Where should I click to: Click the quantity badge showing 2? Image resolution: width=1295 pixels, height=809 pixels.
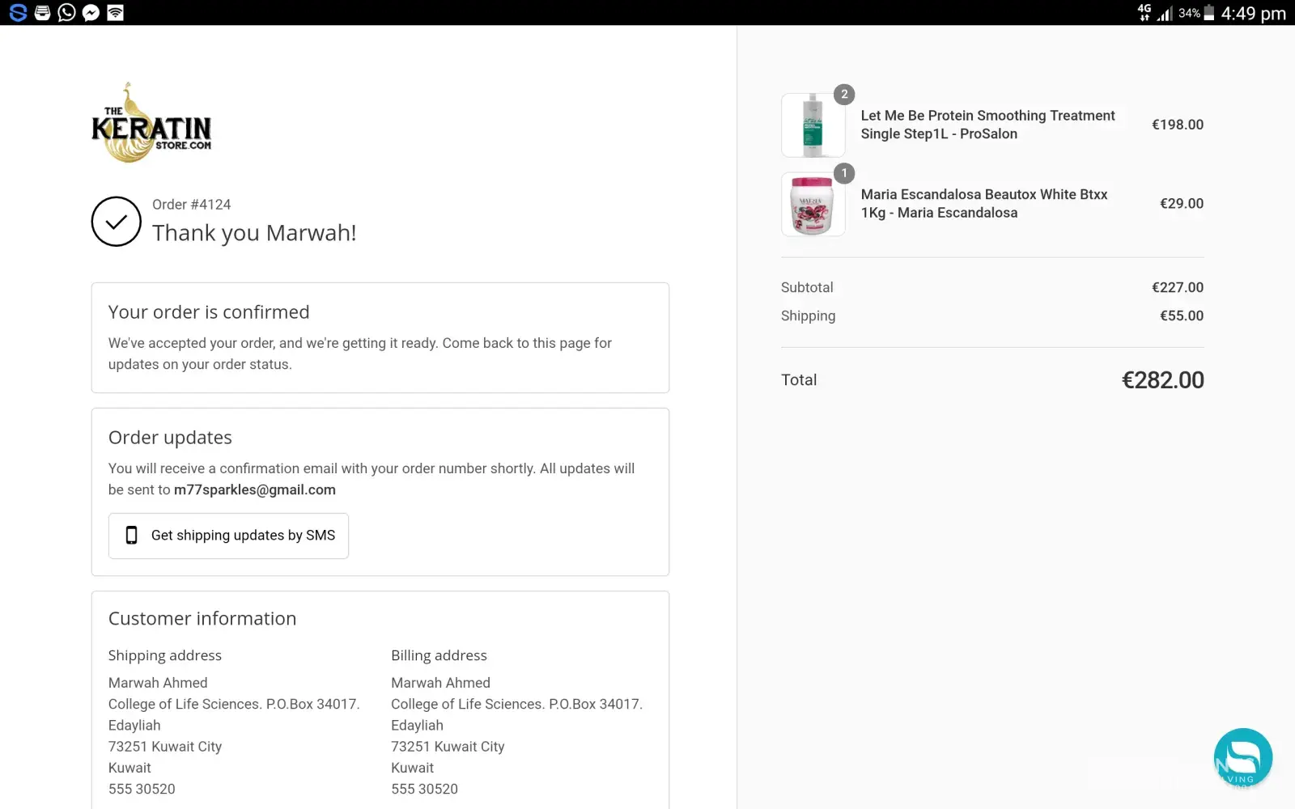[x=844, y=95]
